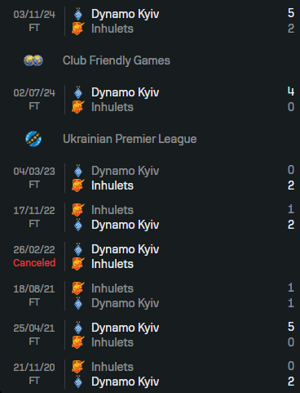300x393 pixels.
Task: Open the Club Friendly Games competition link
Action: tap(117, 60)
